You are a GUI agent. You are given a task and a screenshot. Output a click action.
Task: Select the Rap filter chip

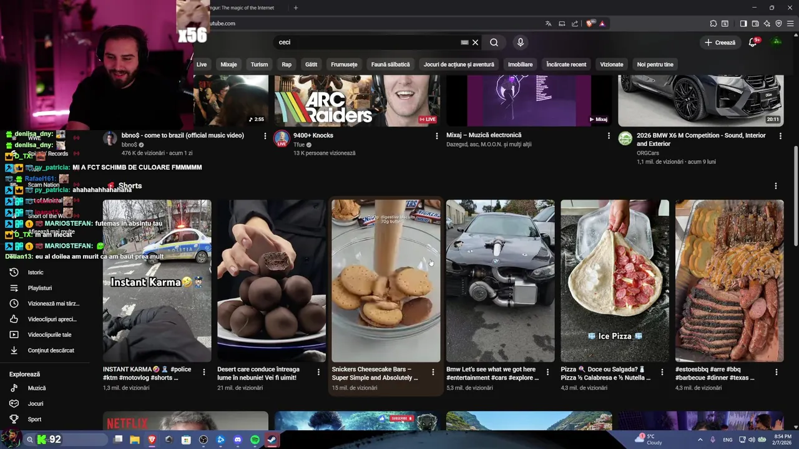(x=287, y=64)
